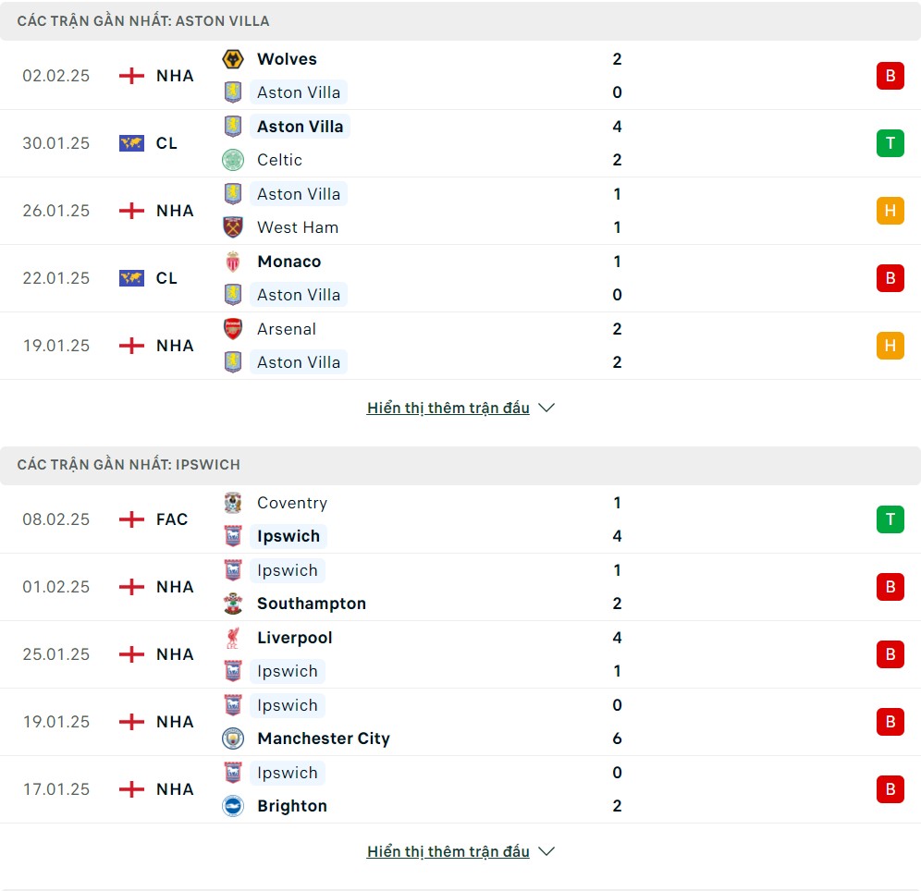The width and height of the screenshot is (921, 891).
Task: Expand more Ipswich matches chevron
Action: coord(546,851)
